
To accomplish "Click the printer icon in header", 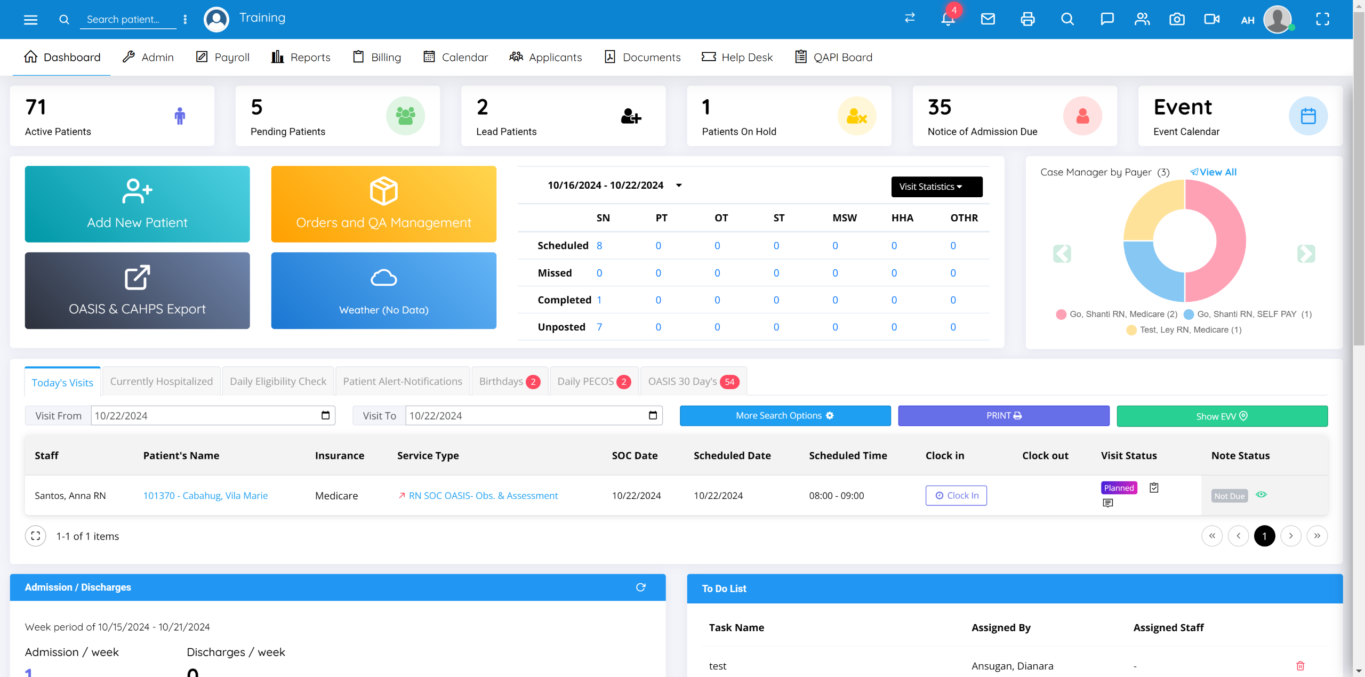I will click(x=1027, y=19).
